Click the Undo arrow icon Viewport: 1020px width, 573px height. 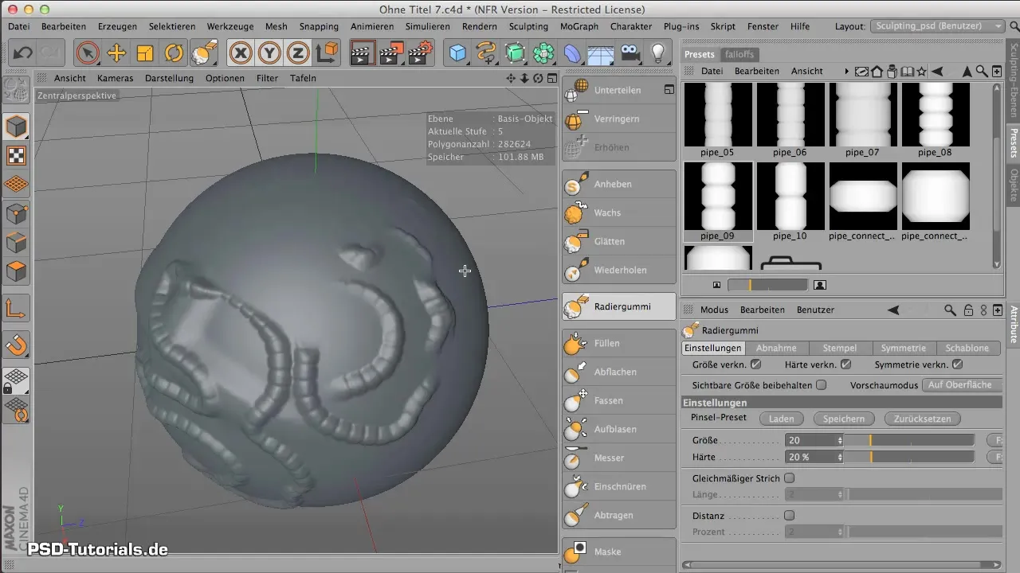pos(22,53)
